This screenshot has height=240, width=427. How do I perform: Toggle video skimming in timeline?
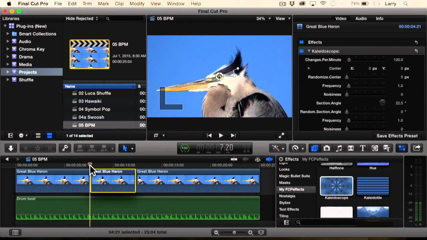click(x=234, y=159)
